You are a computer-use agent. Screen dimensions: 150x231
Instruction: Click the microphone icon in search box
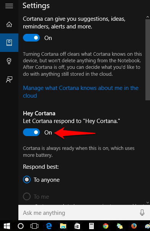pyautogui.click(x=142, y=213)
